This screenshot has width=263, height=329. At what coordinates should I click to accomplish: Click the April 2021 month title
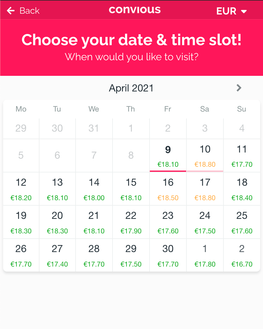(131, 88)
